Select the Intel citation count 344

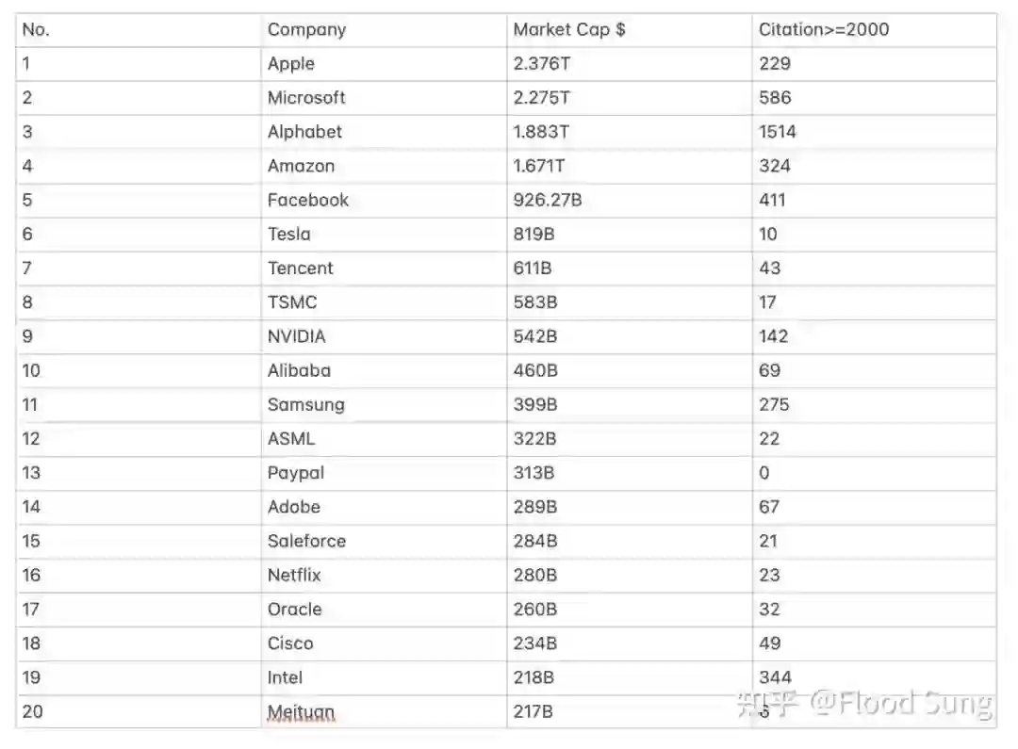[775, 677]
